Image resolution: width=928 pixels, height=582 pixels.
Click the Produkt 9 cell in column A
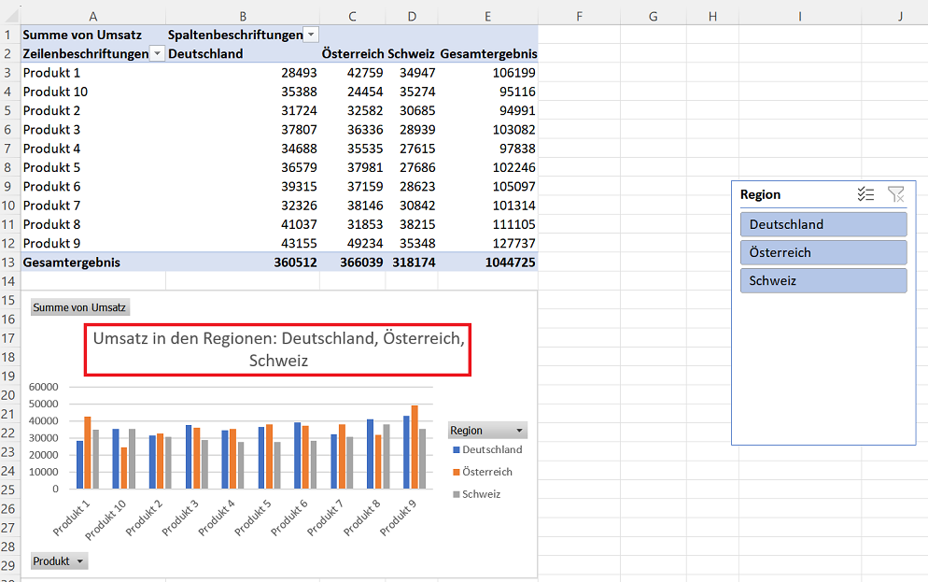(x=52, y=243)
